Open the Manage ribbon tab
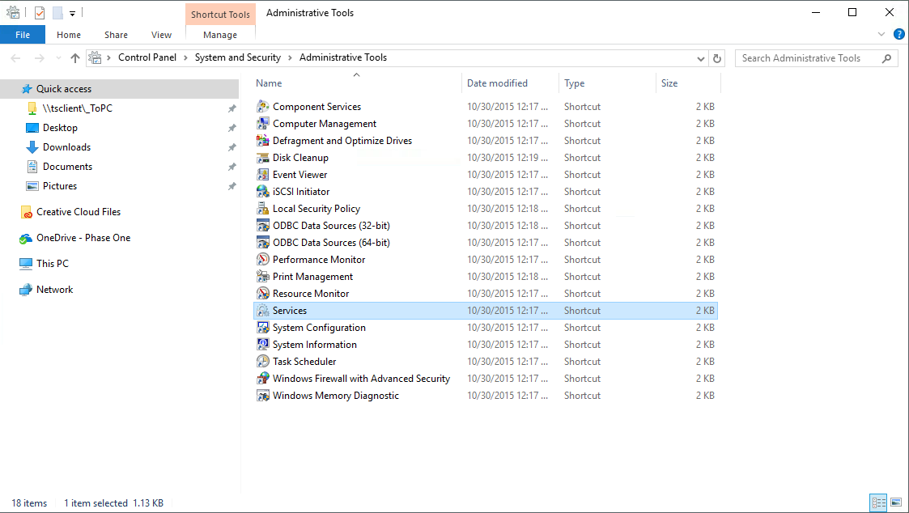The image size is (909, 513). tap(220, 35)
